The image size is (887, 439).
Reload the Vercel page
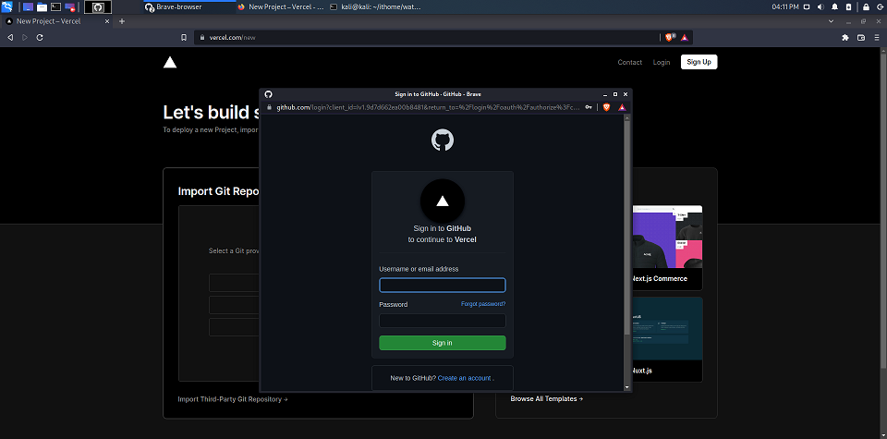[40, 37]
